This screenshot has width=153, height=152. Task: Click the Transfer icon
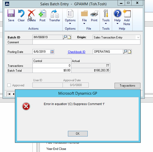click(x=55, y=13)
